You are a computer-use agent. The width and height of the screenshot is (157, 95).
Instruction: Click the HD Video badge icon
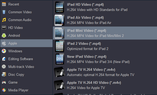pos(4,28)
